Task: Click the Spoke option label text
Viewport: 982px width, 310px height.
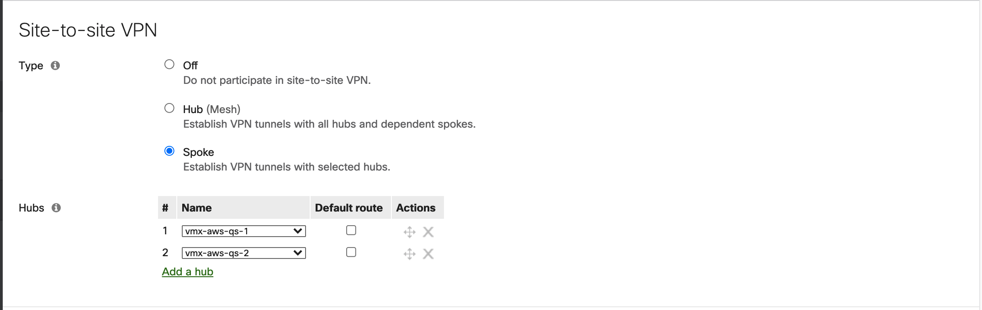Action: pyautogui.click(x=198, y=152)
